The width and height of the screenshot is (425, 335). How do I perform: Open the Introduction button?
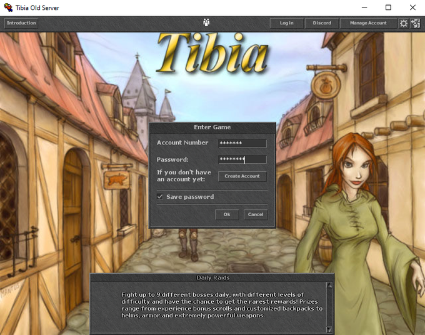pos(21,23)
